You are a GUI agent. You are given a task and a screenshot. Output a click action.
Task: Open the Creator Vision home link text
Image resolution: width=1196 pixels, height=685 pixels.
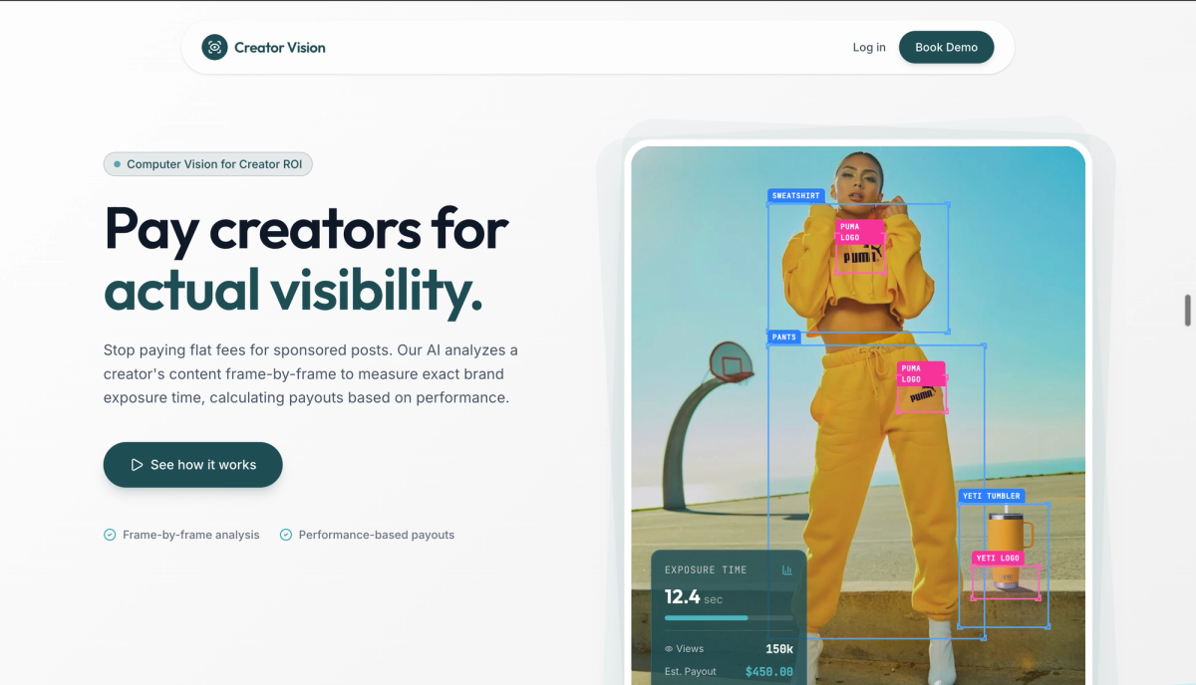point(279,47)
